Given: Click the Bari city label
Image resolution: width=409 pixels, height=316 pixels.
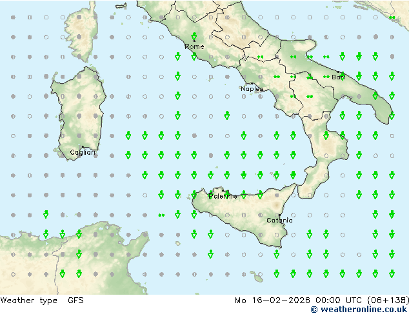Looking at the screenshot, I should pyautogui.click(x=338, y=77).
